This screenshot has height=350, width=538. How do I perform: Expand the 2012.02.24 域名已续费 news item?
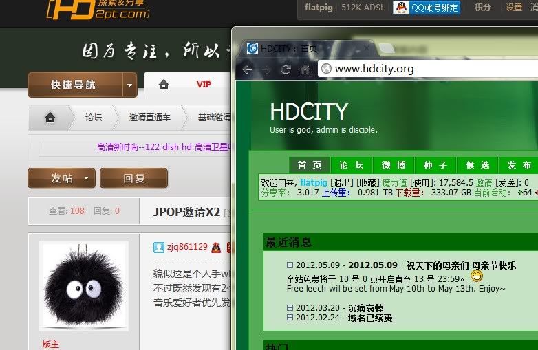pyautogui.click(x=290, y=318)
